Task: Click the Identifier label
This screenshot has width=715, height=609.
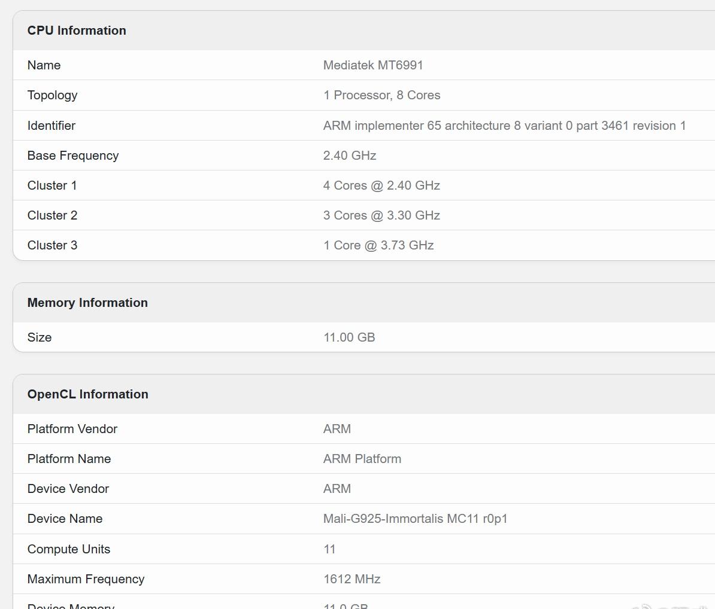Action: (x=51, y=125)
